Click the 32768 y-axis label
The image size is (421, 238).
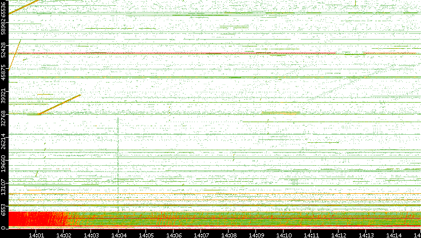[x=4, y=117]
